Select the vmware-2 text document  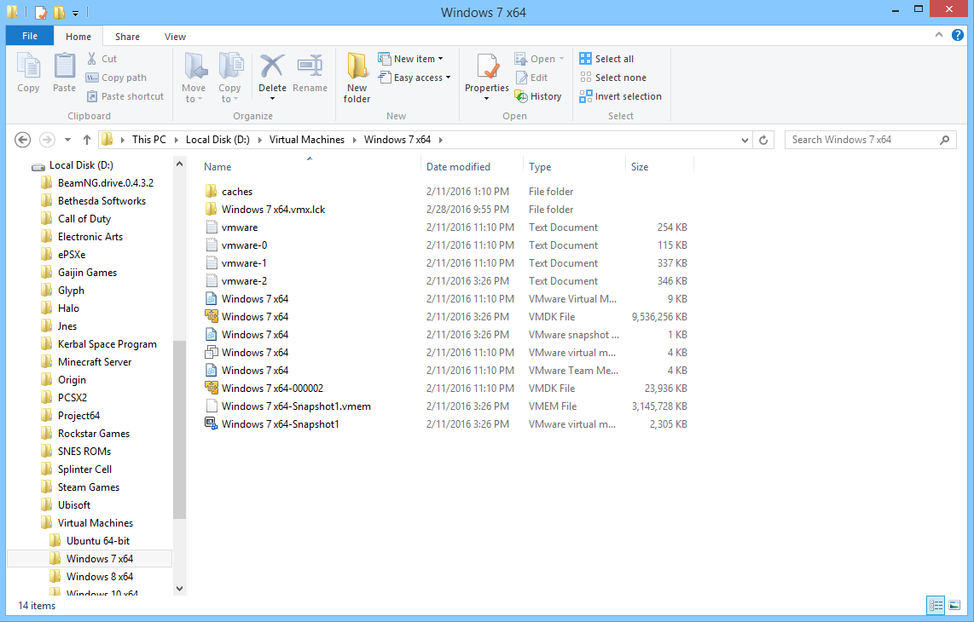(x=445, y=280)
